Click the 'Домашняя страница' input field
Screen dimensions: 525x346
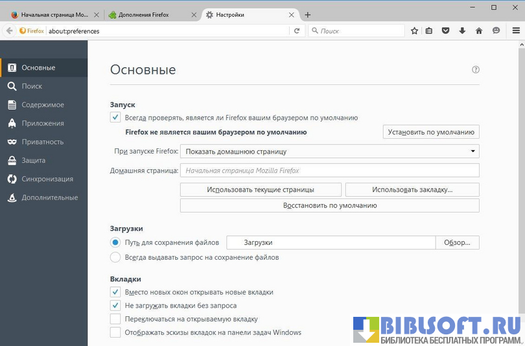[329, 170]
